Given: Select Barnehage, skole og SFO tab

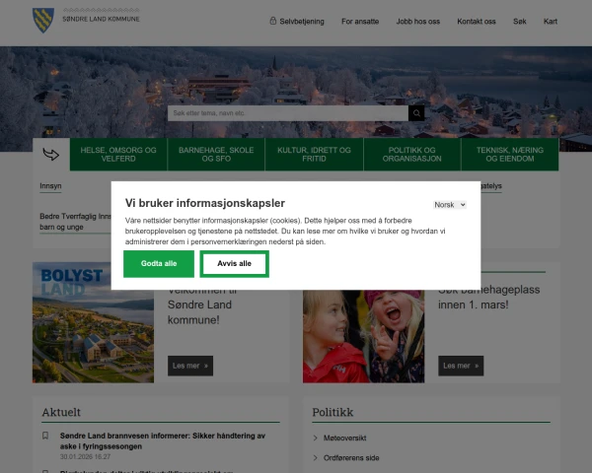Looking at the screenshot, I should tap(216, 155).
